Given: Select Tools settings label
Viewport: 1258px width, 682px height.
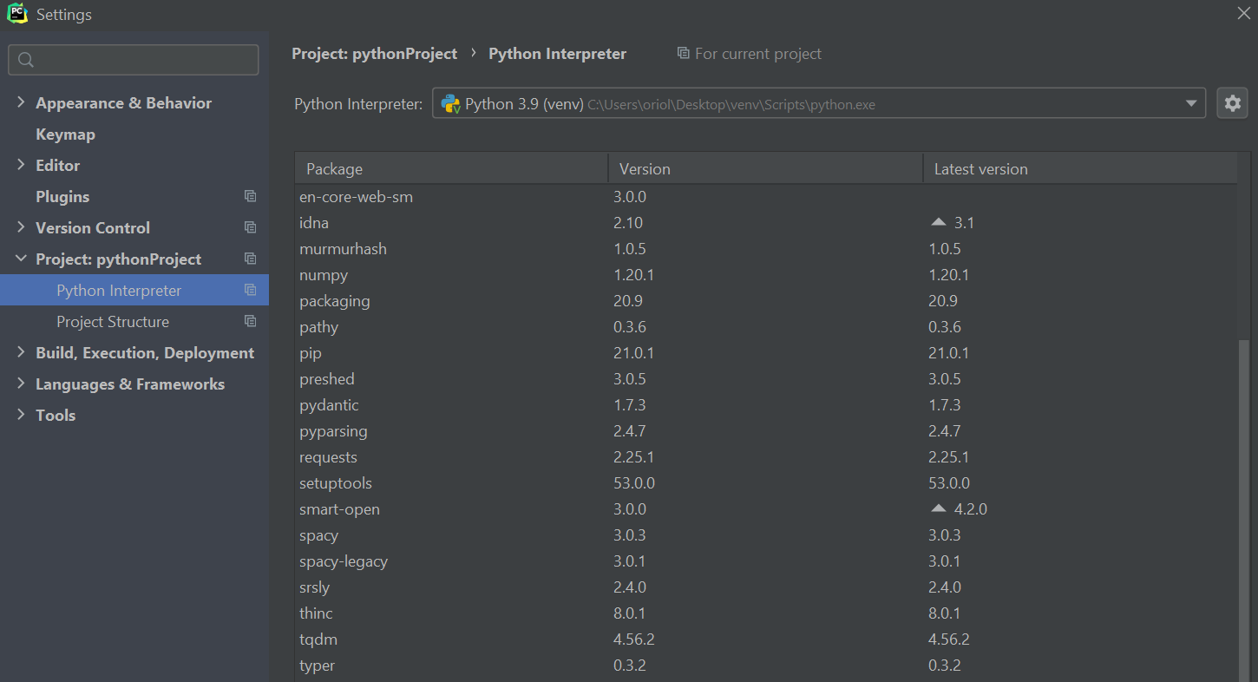Looking at the screenshot, I should pyautogui.click(x=56, y=416).
